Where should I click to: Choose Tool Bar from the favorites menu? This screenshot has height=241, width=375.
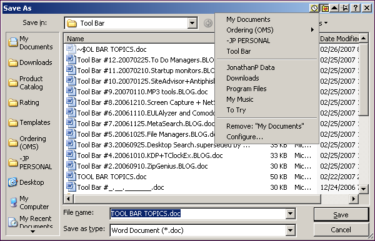tap(239, 51)
